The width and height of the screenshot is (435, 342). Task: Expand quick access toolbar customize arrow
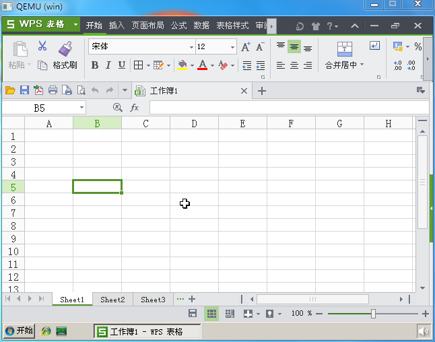pos(125,90)
